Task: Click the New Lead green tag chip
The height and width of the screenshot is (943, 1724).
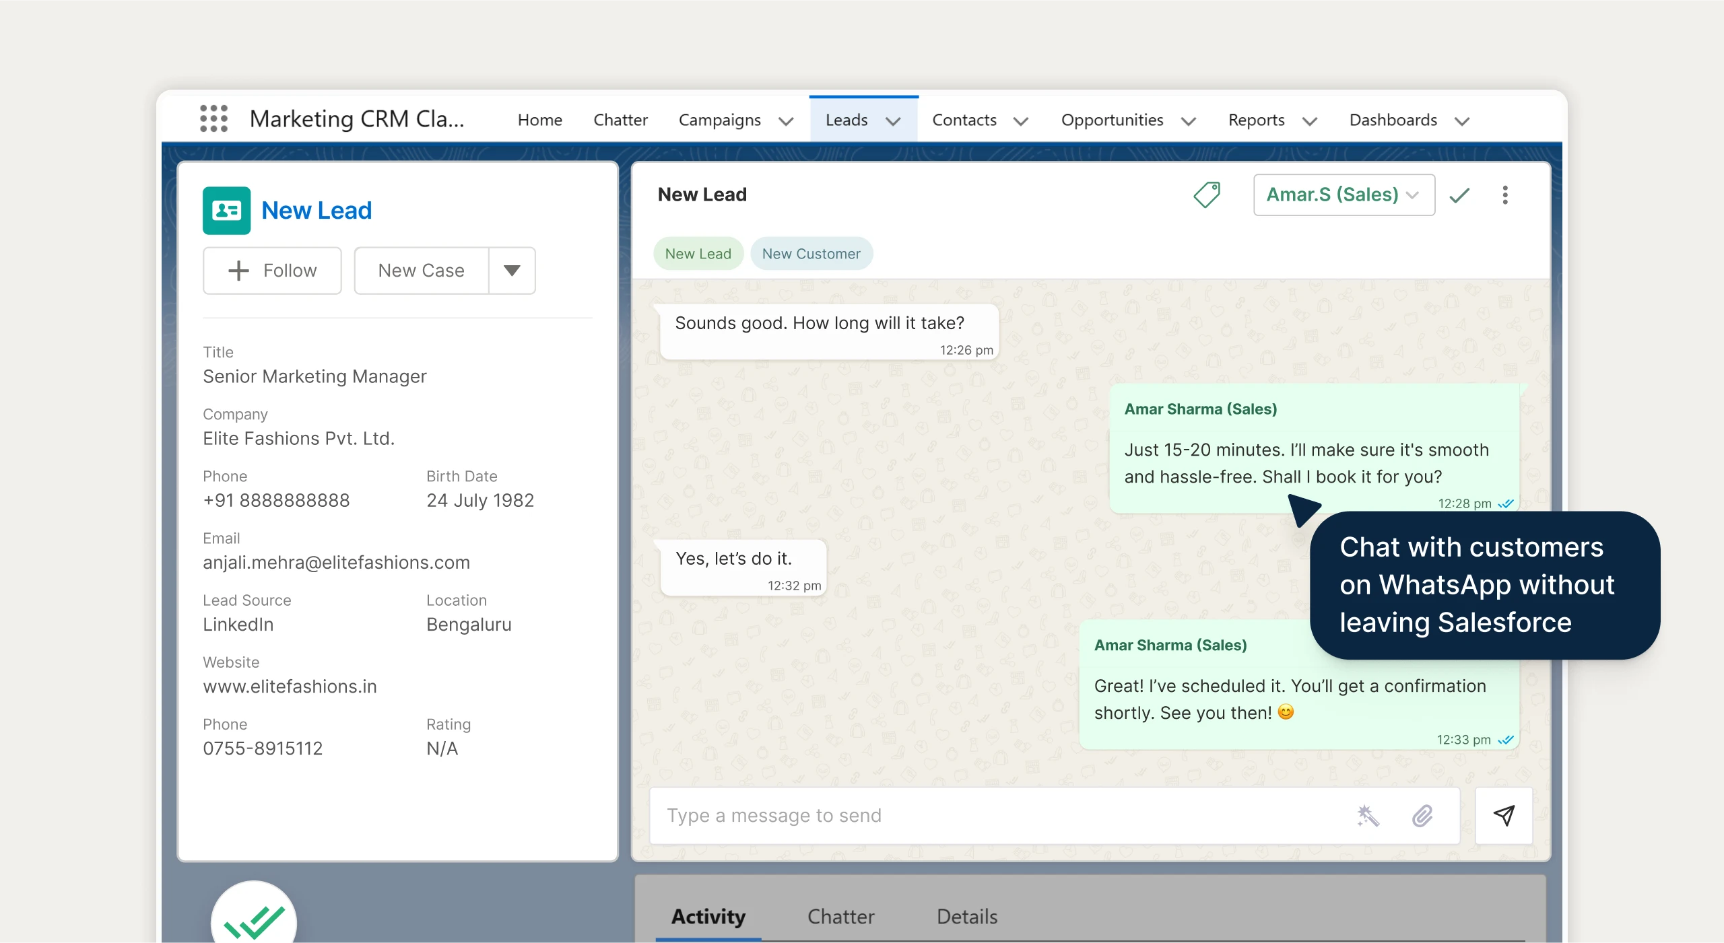Action: pyautogui.click(x=698, y=254)
